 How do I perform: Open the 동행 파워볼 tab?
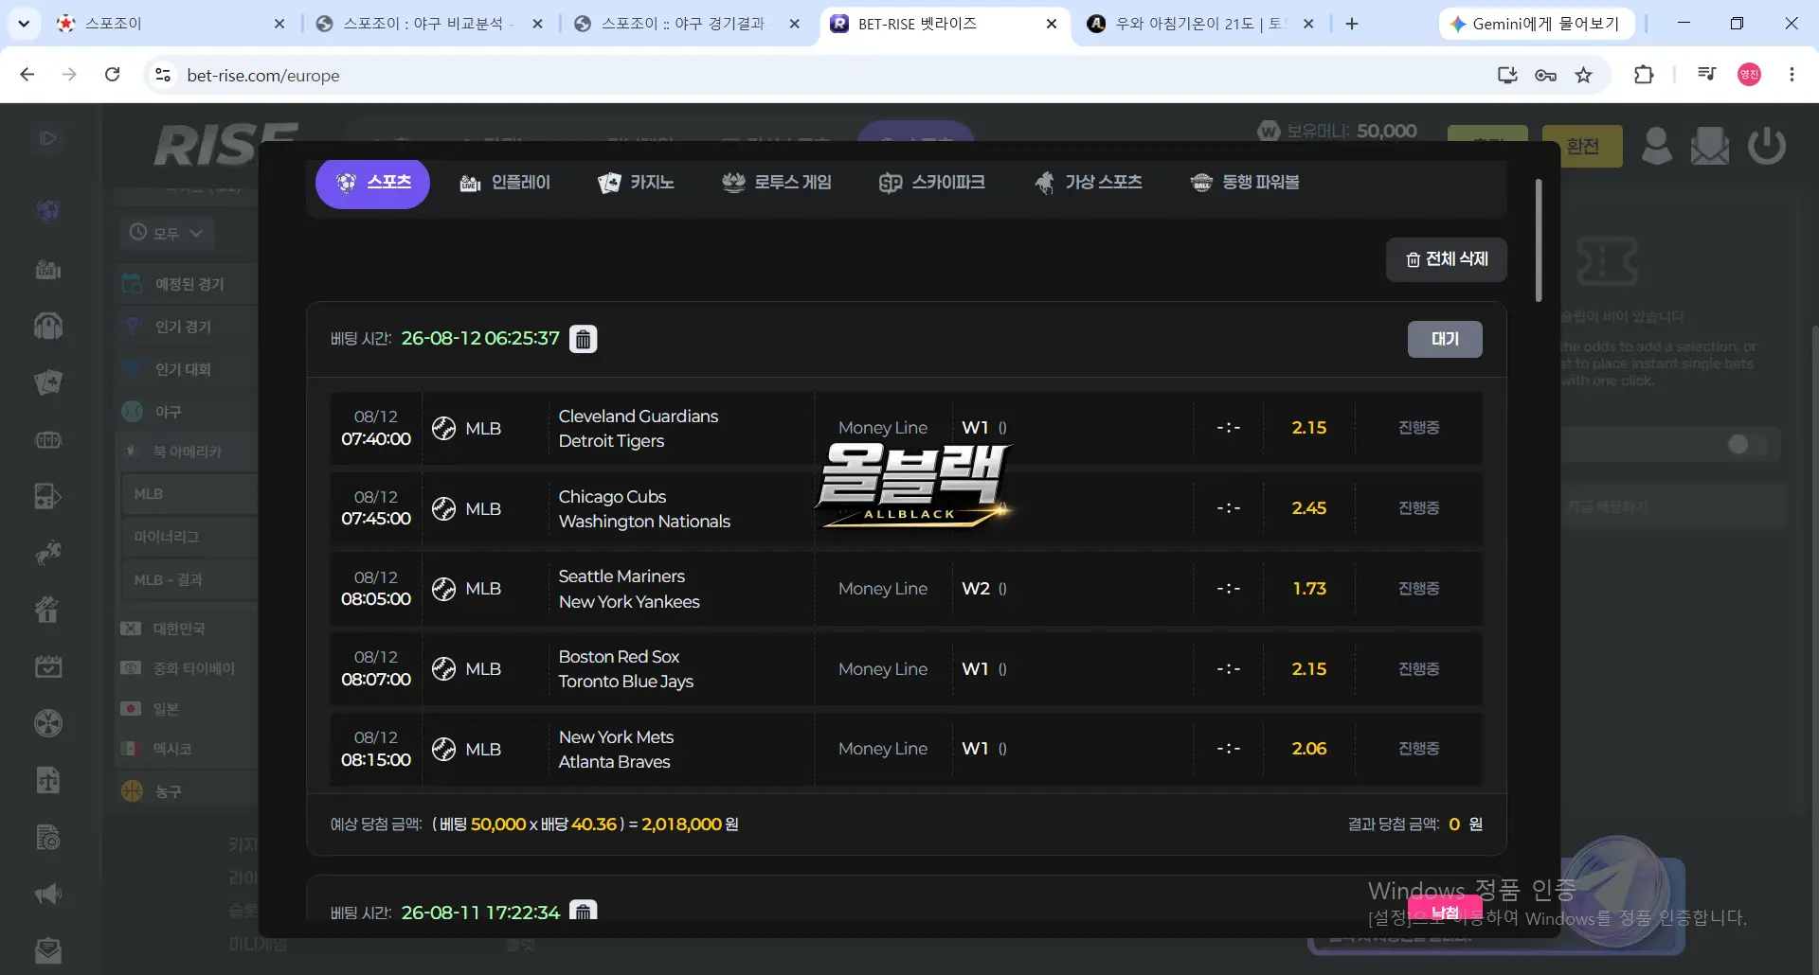point(1245,183)
